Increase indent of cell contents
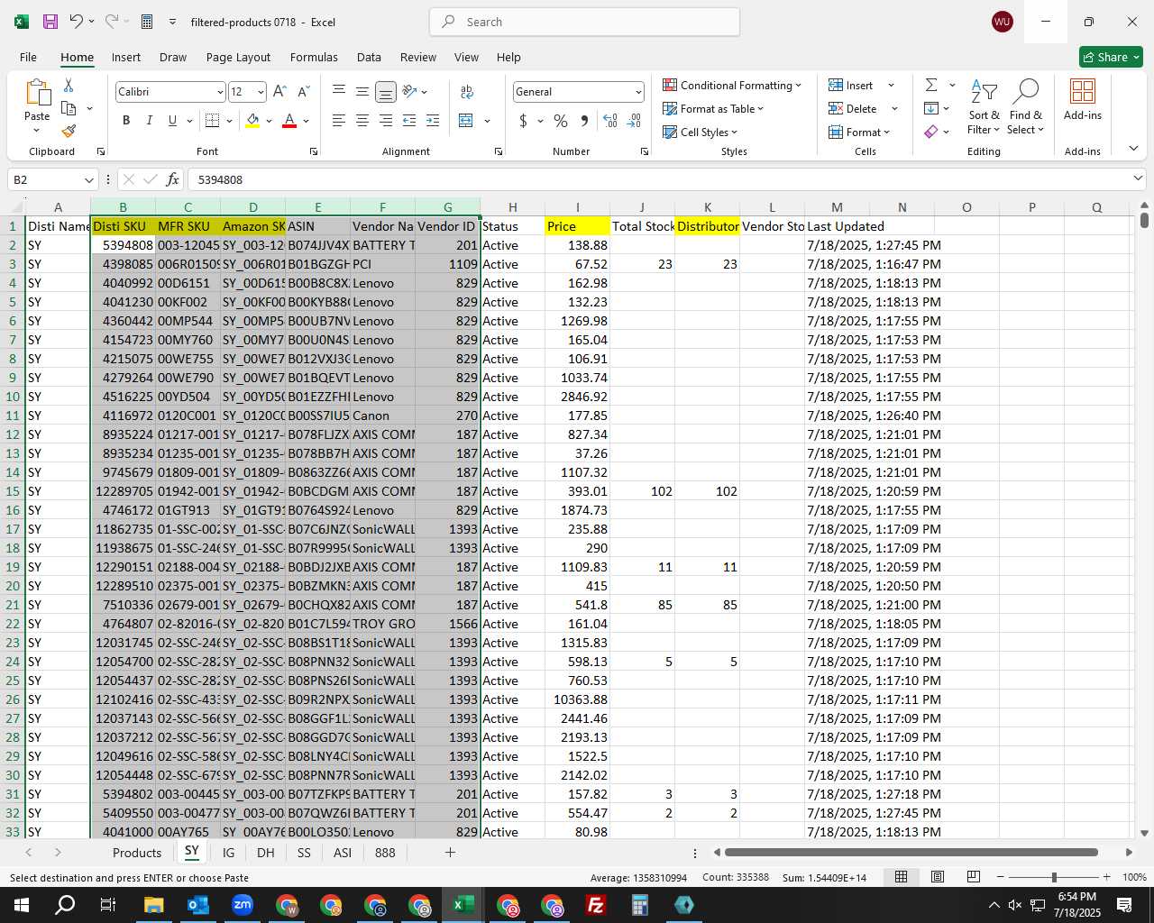Image resolution: width=1154 pixels, height=923 pixels. pos(433,120)
